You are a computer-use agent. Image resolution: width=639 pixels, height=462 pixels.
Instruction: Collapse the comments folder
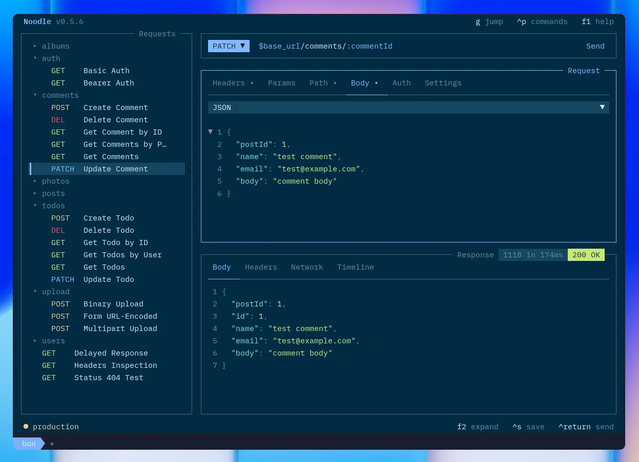56,95
